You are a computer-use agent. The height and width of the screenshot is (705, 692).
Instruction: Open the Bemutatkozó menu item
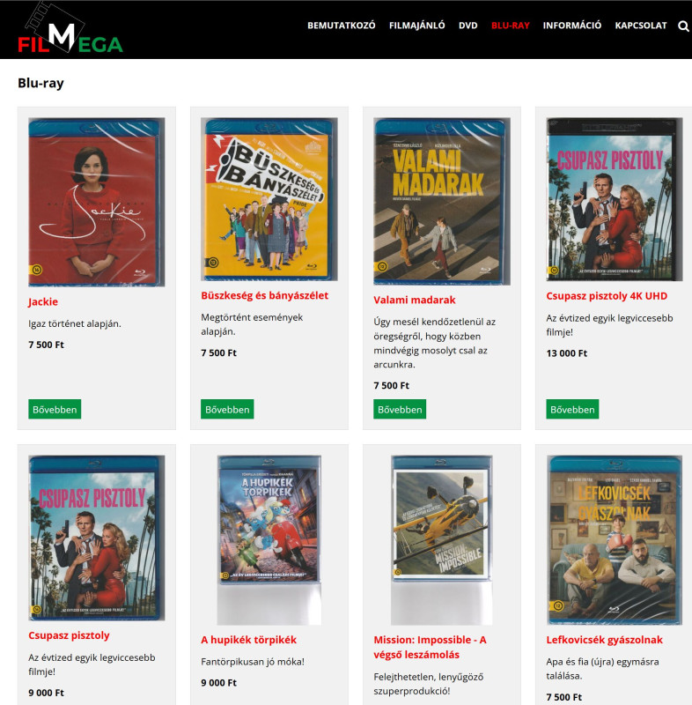point(342,26)
